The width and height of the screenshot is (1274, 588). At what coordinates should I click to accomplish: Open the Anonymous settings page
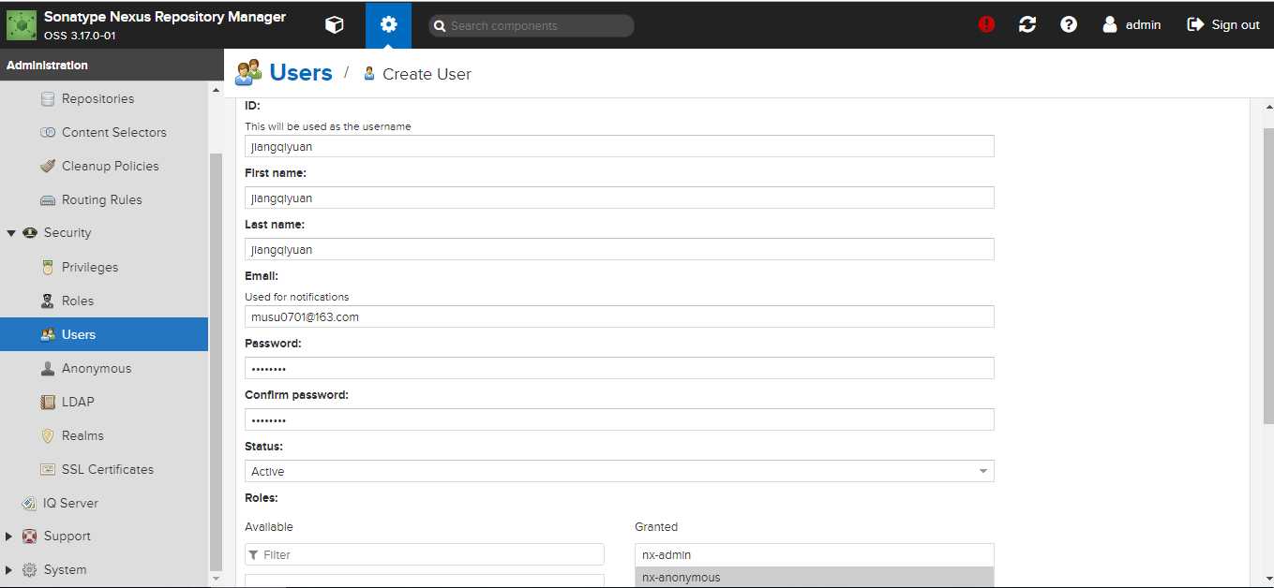pyautogui.click(x=104, y=369)
